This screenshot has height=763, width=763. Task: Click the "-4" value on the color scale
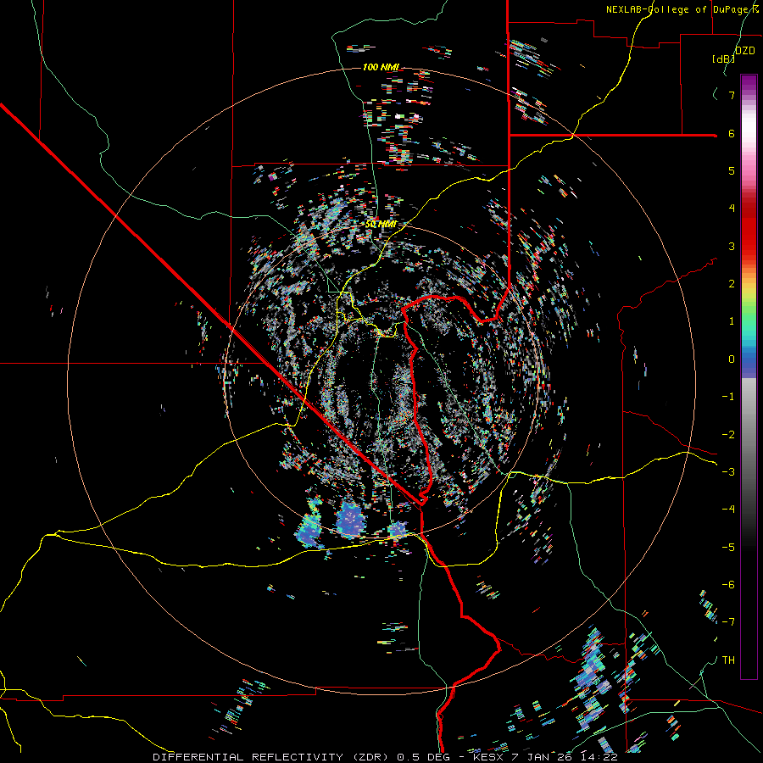pos(728,510)
